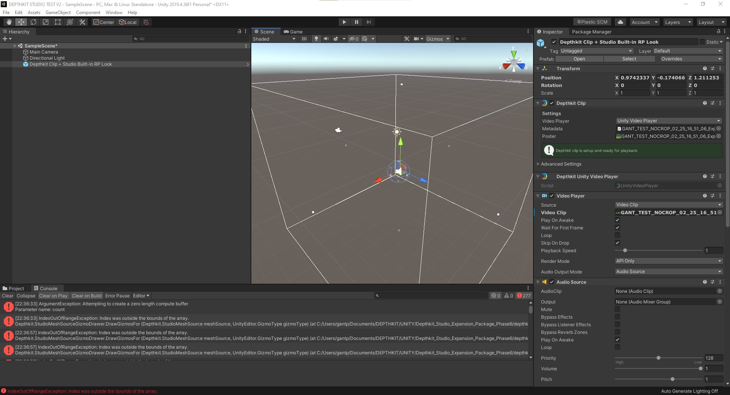Open cloud services icon

click(620, 22)
